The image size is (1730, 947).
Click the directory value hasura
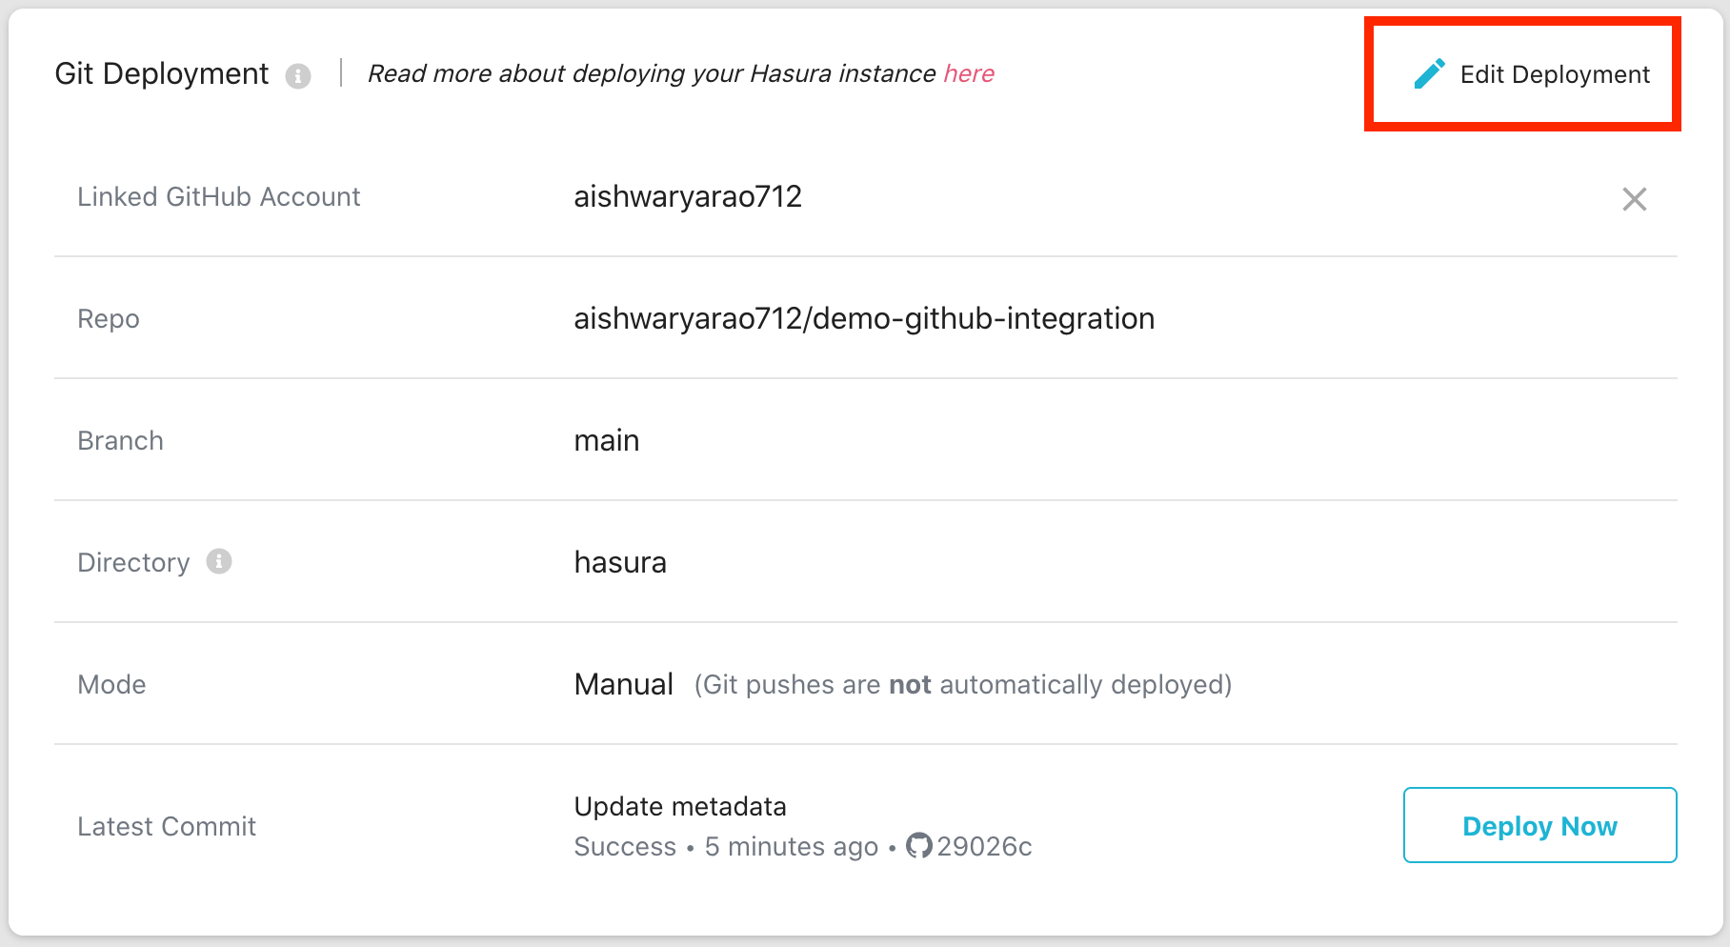click(x=619, y=563)
